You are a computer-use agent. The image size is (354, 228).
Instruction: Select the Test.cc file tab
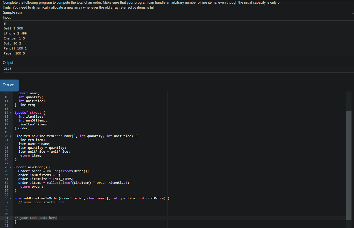[x=9, y=85]
